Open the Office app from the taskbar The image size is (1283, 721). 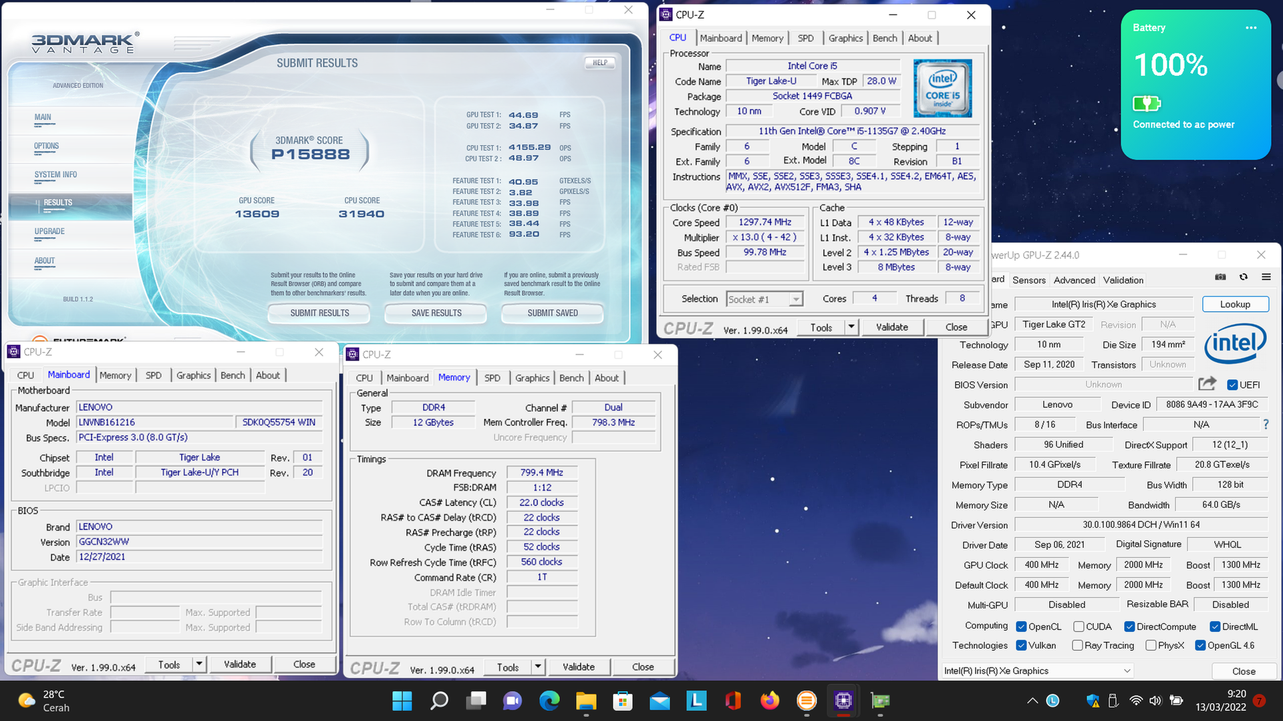pos(733,700)
